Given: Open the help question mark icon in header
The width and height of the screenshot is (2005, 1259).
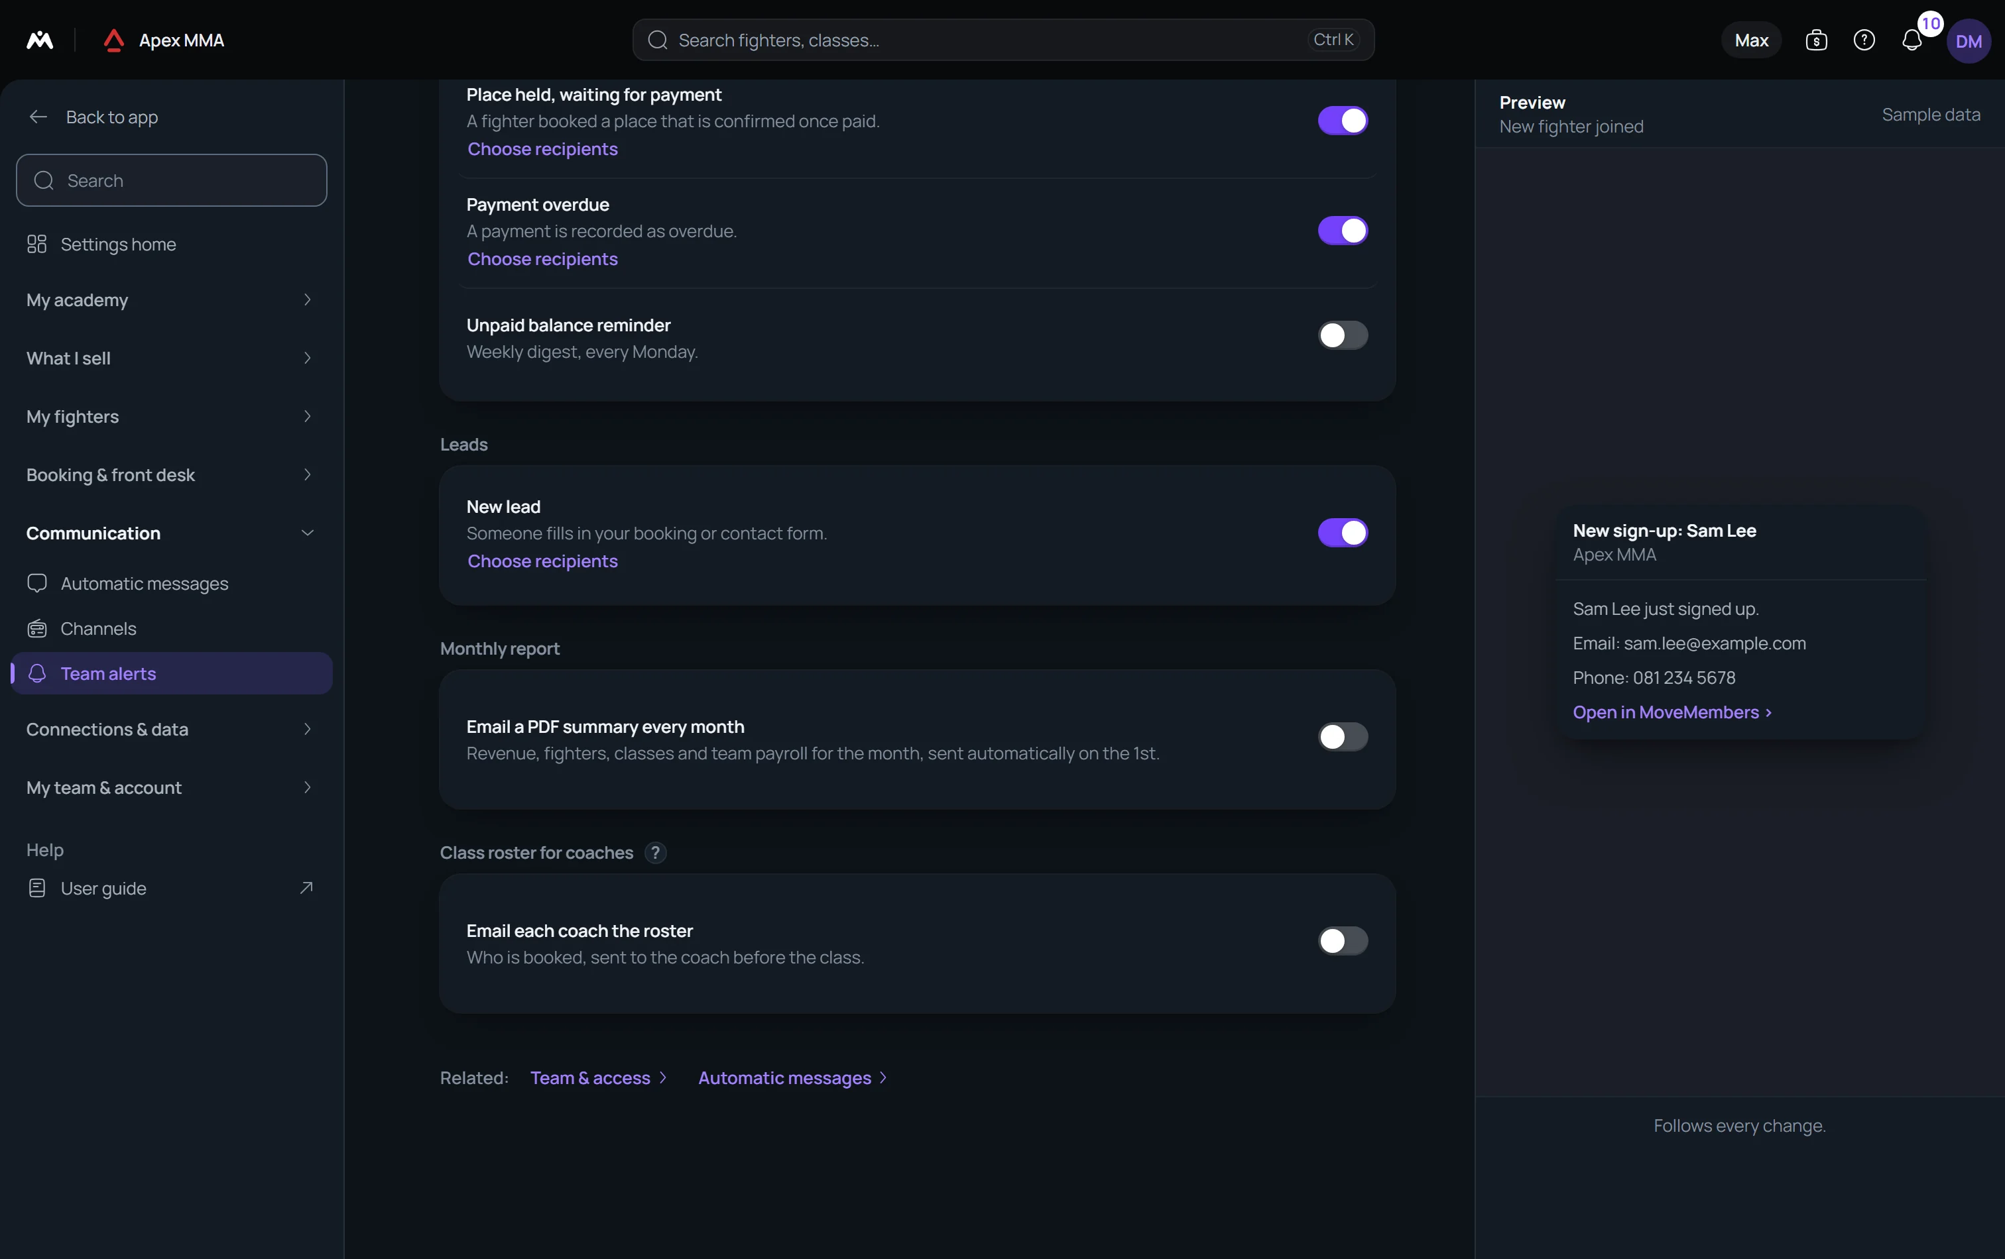Looking at the screenshot, I should [1864, 40].
